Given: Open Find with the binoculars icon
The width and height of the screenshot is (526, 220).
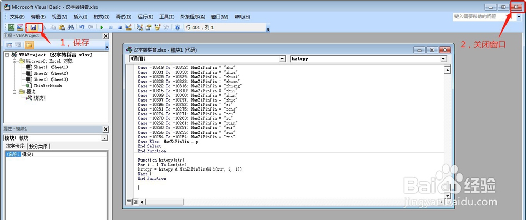Looking at the screenshot, I should (70, 27).
